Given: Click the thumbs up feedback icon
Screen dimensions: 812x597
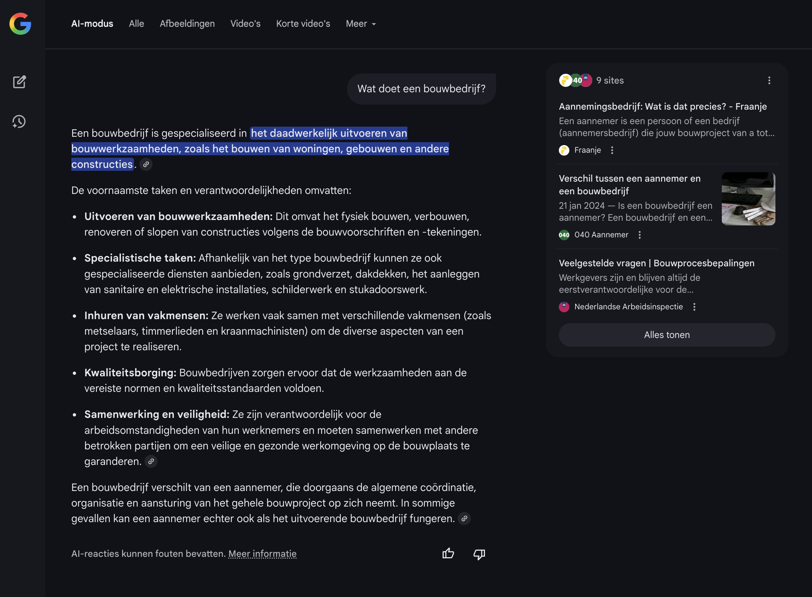Looking at the screenshot, I should (x=448, y=554).
